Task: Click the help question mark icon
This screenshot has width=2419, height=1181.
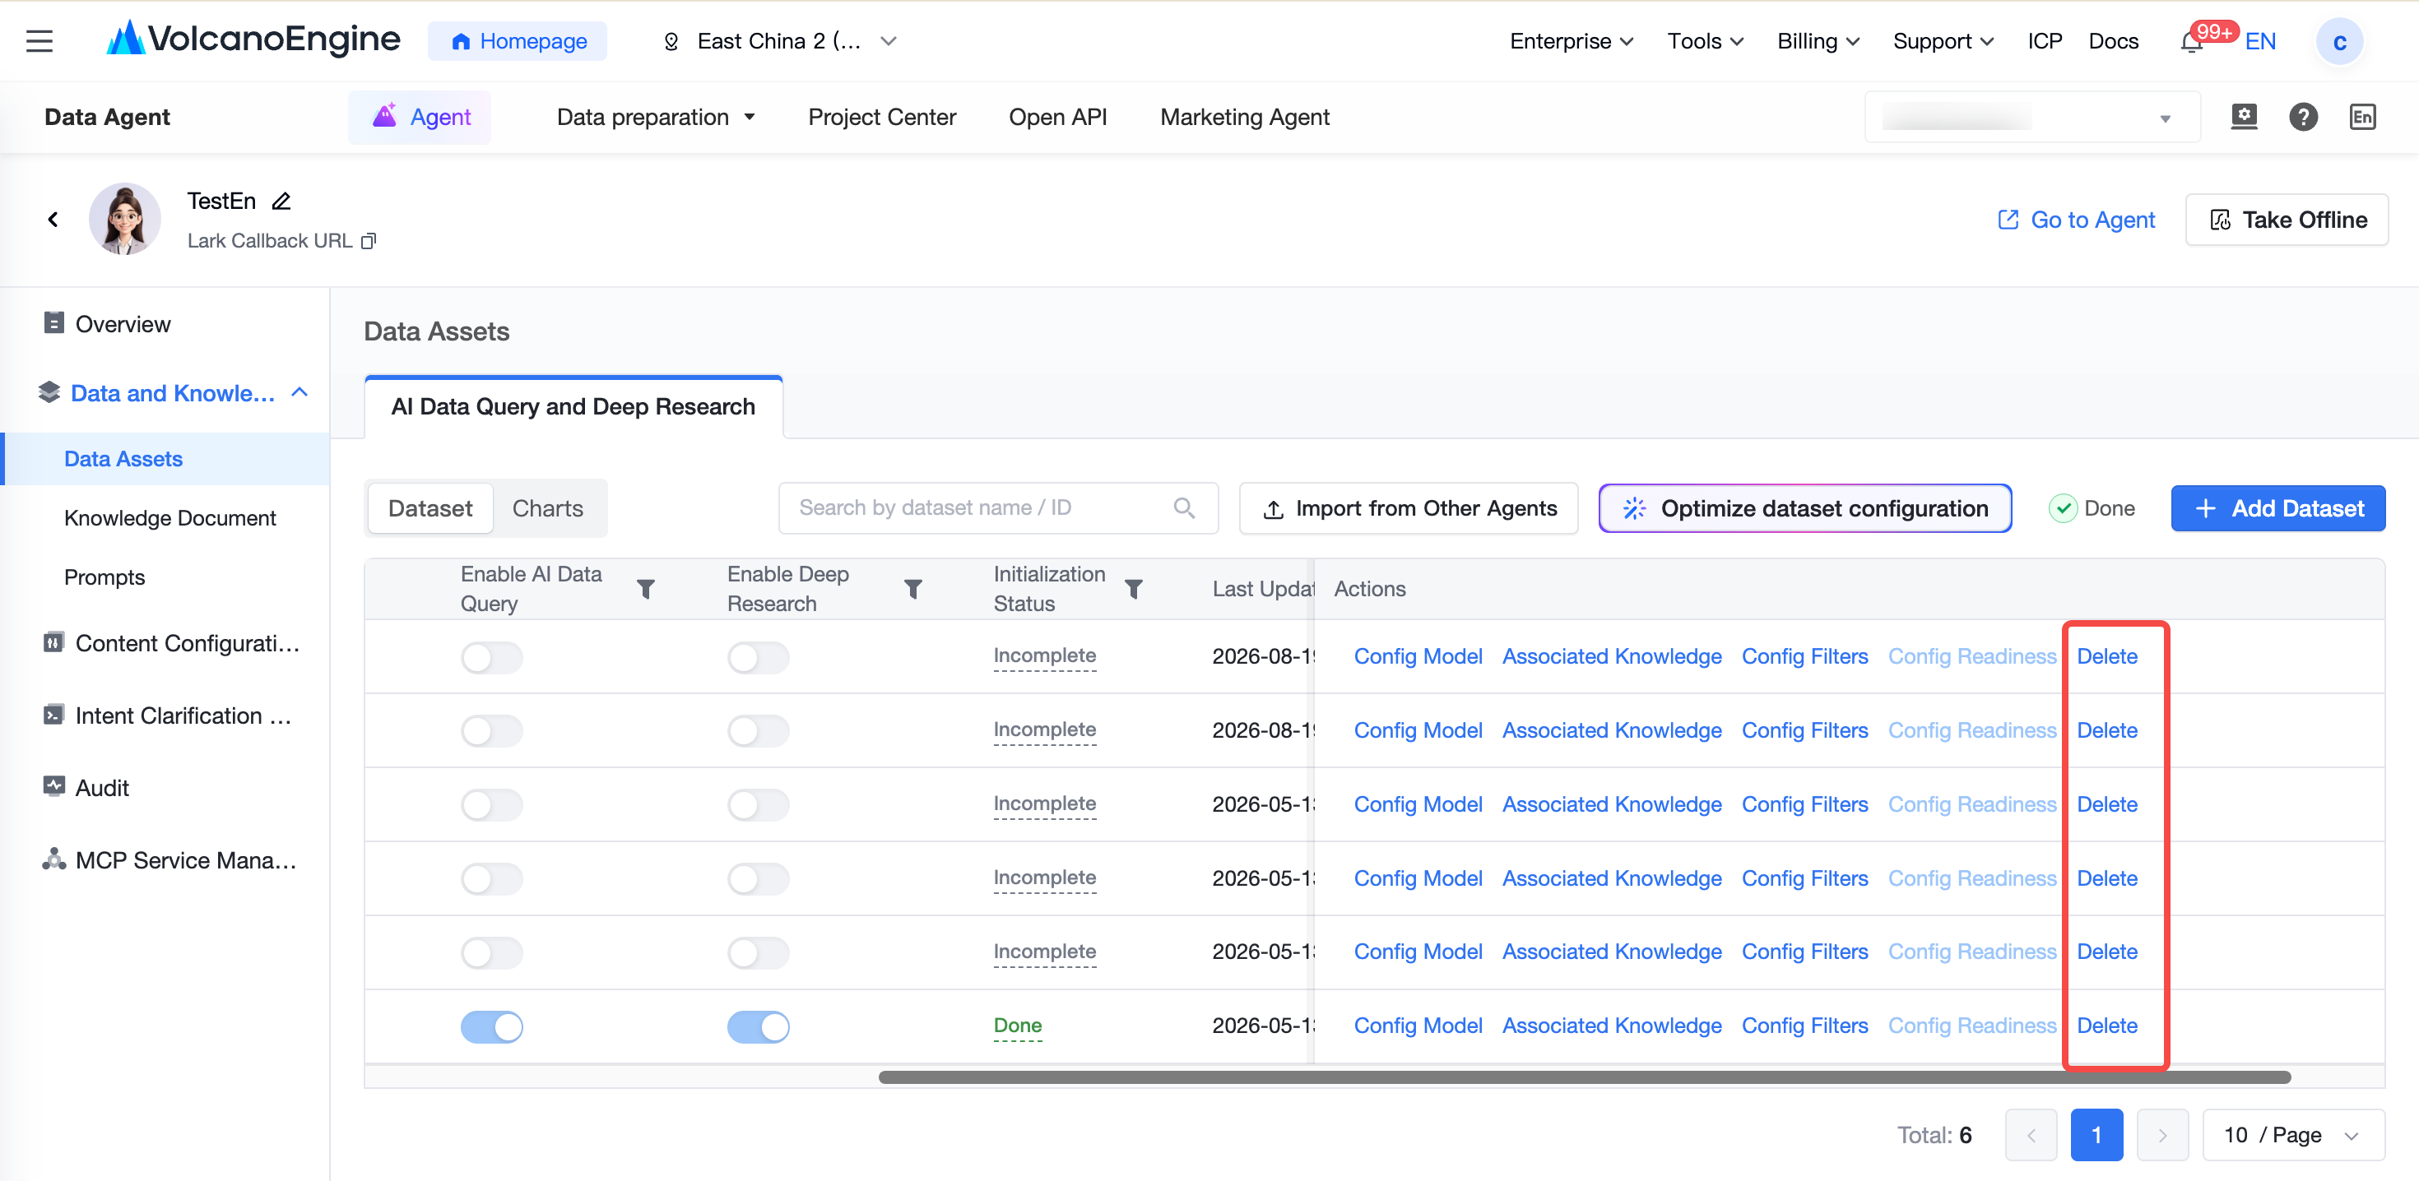Action: click(x=2302, y=118)
